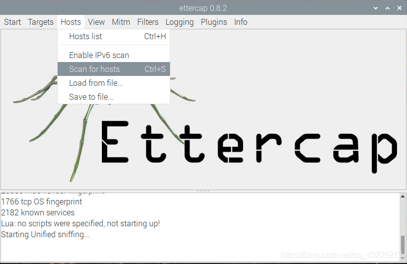
Task: Click scrollbar down arrow in log pane
Action: coord(403,258)
